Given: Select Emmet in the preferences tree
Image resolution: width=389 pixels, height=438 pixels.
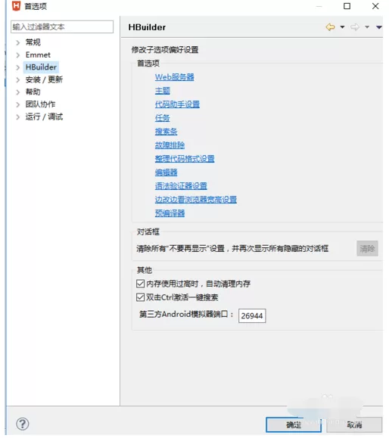Looking at the screenshot, I should tap(38, 54).
